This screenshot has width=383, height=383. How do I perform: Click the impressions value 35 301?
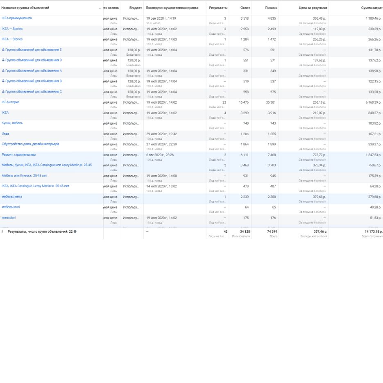[x=271, y=102]
